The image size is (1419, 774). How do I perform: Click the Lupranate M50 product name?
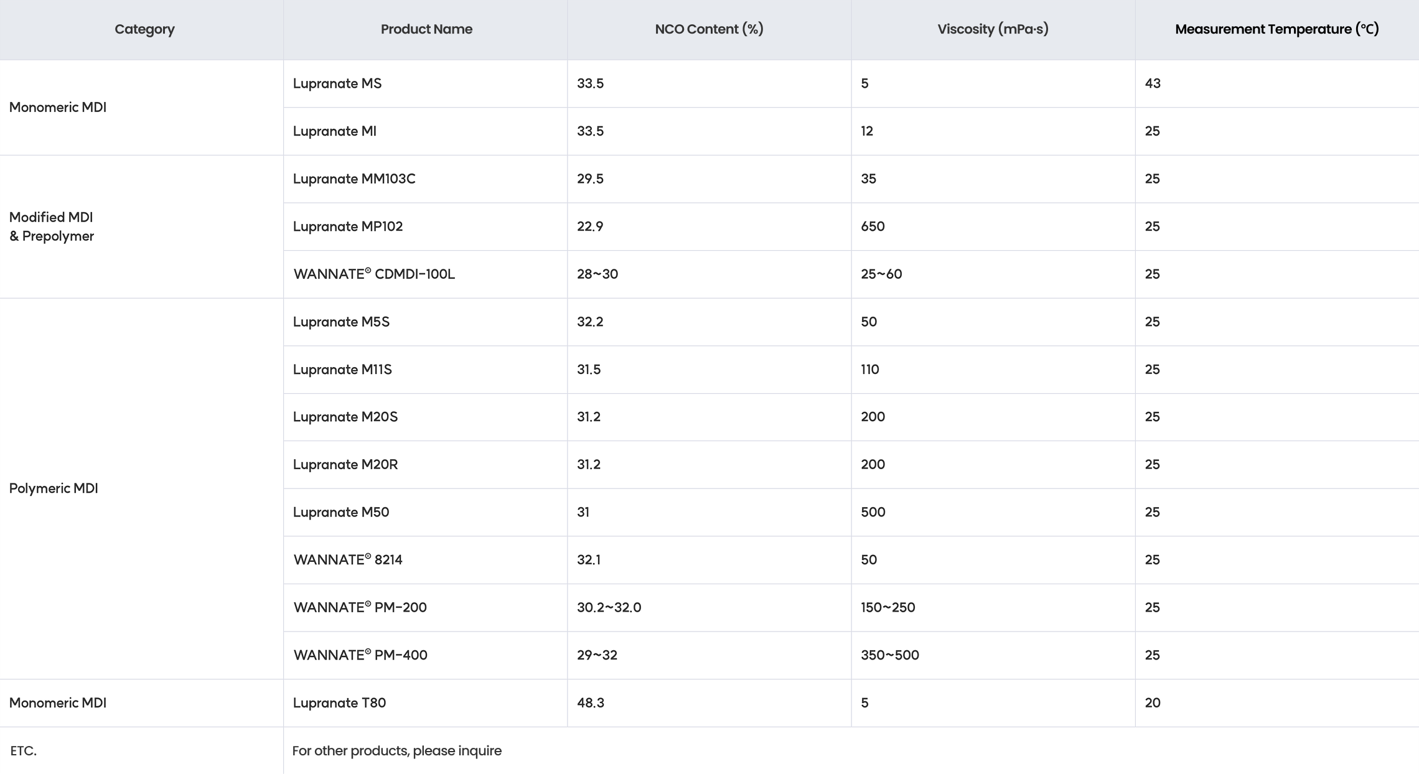pos(341,512)
